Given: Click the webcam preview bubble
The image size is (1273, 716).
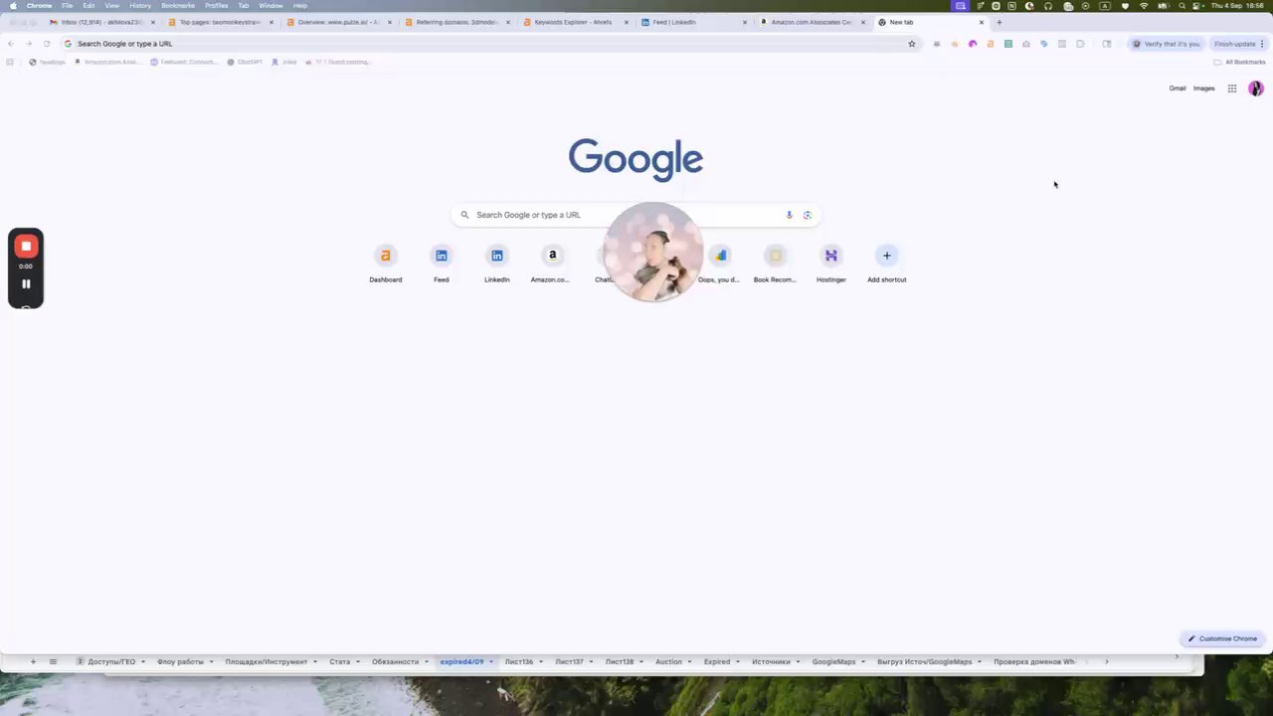Looking at the screenshot, I should [x=653, y=252].
